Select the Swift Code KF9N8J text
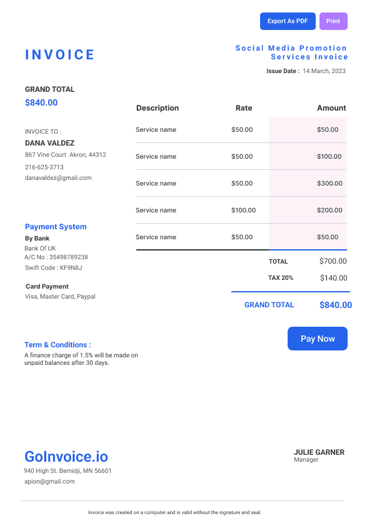This screenshot has height=526, width=372. coord(53,268)
